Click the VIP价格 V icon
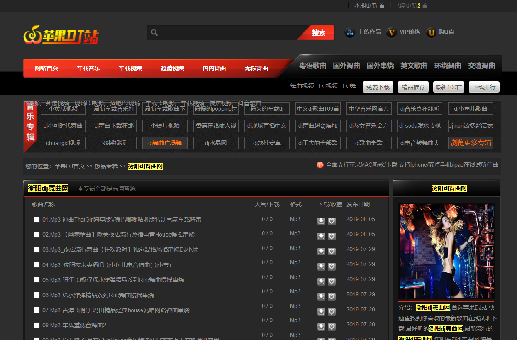 [x=392, y=32]
